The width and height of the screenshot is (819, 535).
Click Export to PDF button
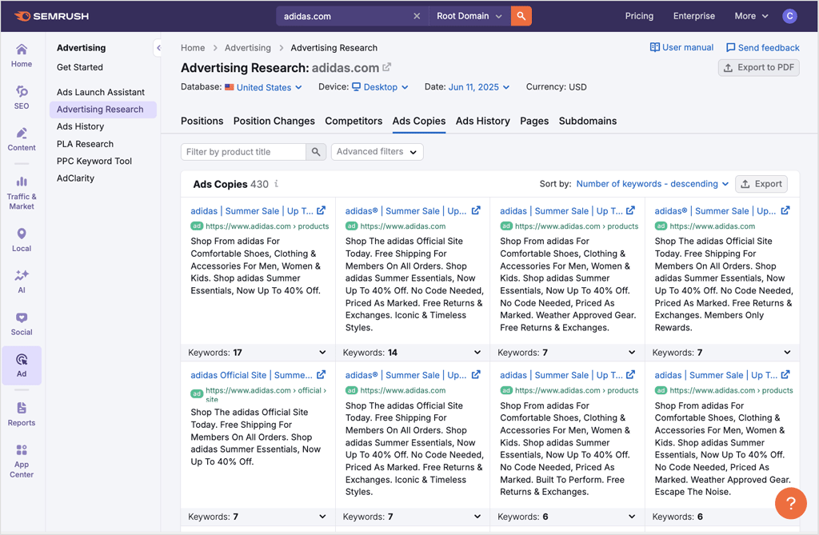point(758,67)
